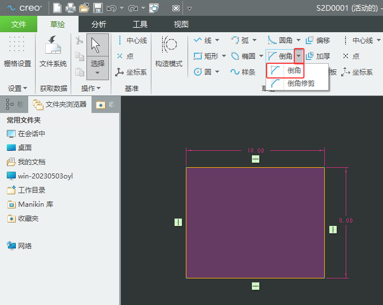Select the 线 line tool
The image size is (383, 305).
[203, 40]
